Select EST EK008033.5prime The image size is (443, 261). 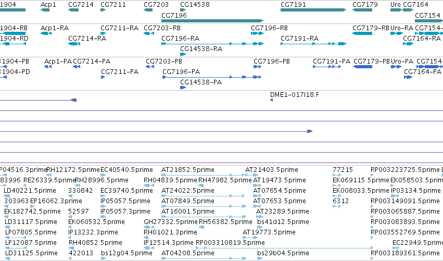361,191
